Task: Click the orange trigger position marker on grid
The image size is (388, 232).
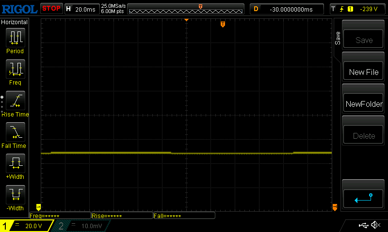Action: click(223, 24)
